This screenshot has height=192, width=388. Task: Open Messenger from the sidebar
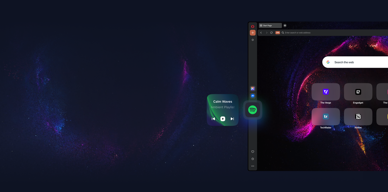coord(253,96)
